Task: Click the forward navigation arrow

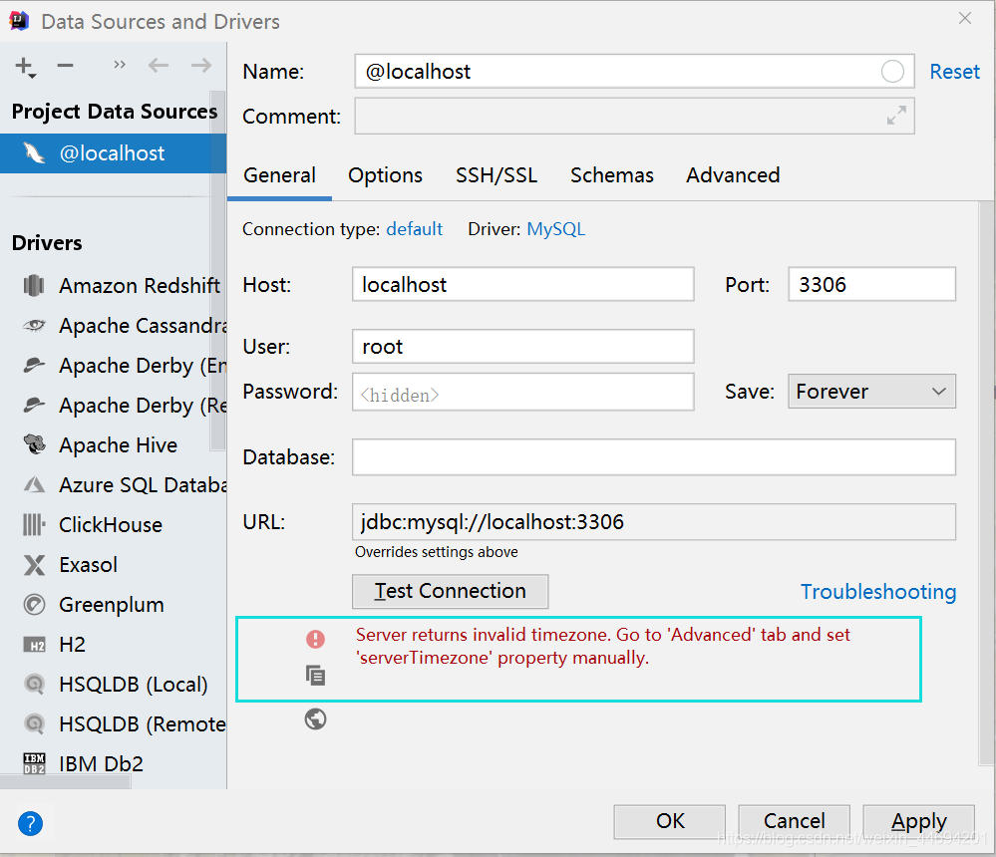Action: 199,66
